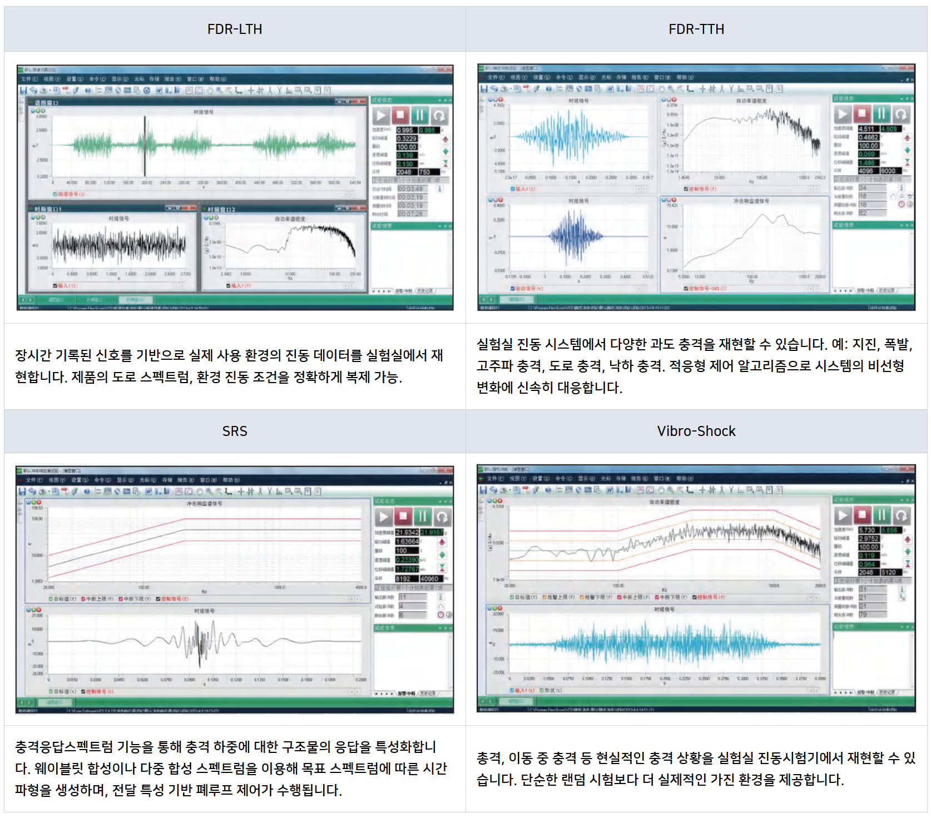
Task: Click the blue help icon in SRS toolbar
Action: tap(87, 492)
